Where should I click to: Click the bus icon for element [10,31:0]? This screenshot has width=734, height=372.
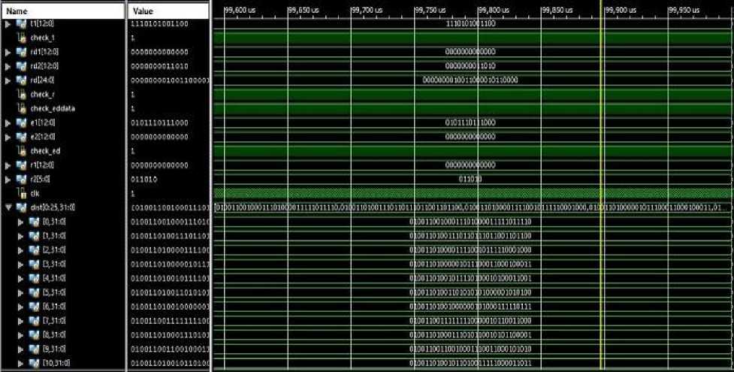(x=34, y=363)
